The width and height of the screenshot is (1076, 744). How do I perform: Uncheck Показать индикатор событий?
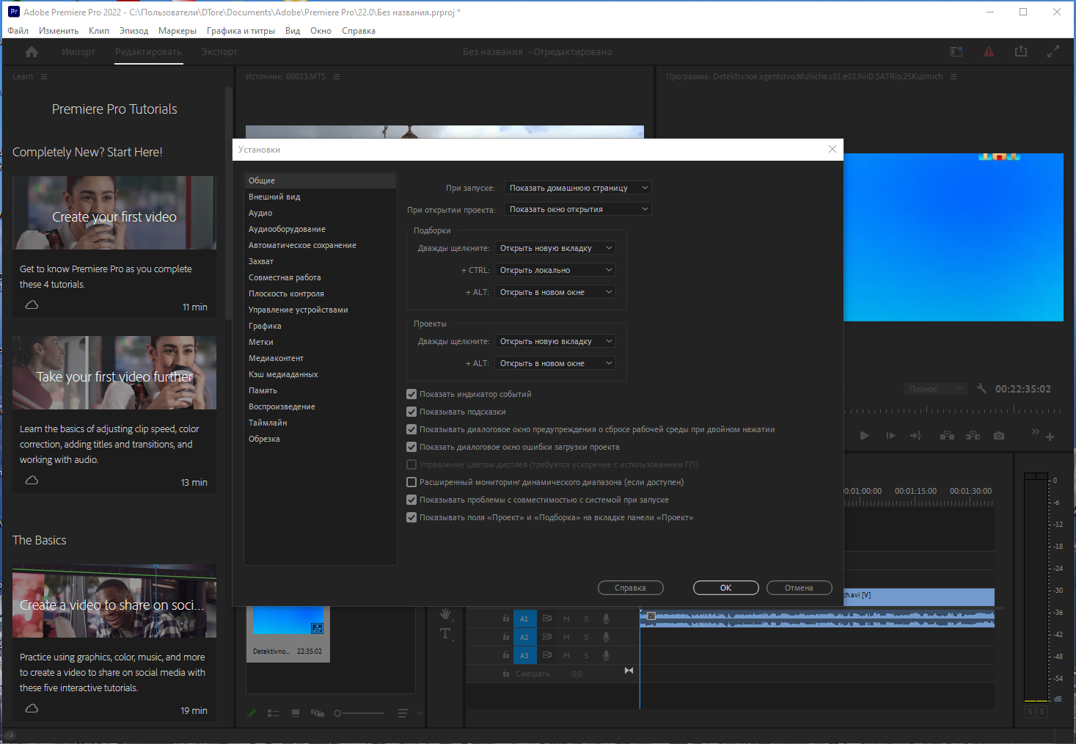tap(411, 394)
